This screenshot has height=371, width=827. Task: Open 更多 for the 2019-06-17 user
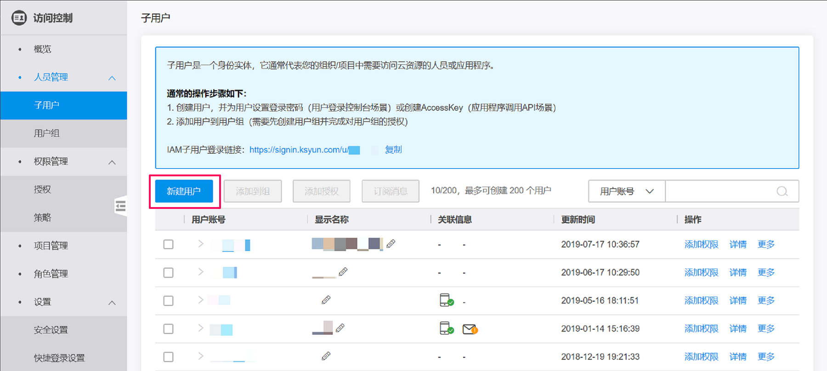pyautogui.click(x=766, y=272)
